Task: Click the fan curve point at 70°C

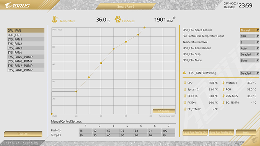Action: [138, 34]
